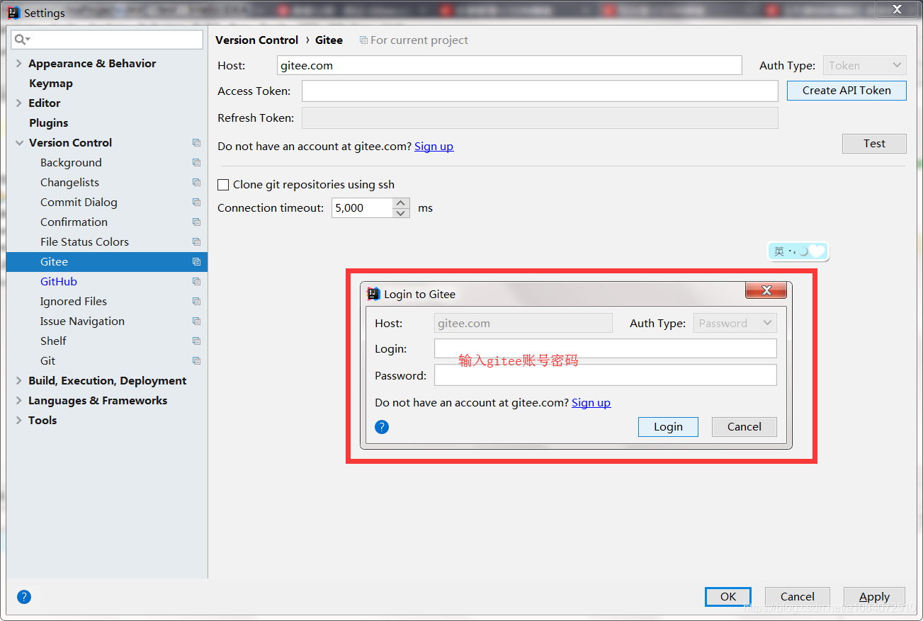
Task: Click the IME language indicator widget
Action: (798, 251)
